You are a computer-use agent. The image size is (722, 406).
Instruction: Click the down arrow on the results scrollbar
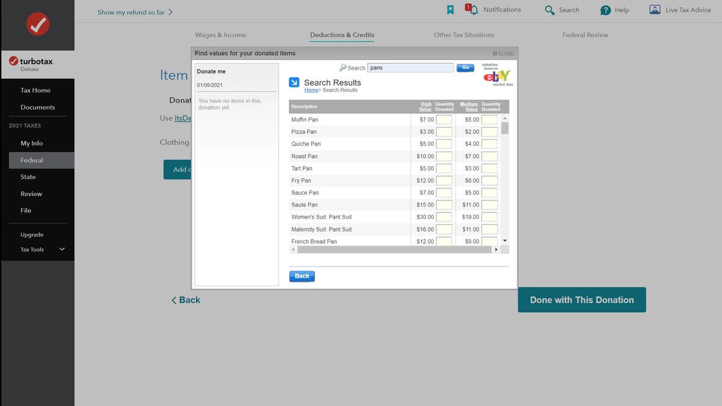click(x=505, y=240)
